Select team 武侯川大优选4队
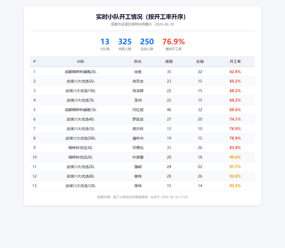This screenshot has width=285, height=248. pos(80,119)
